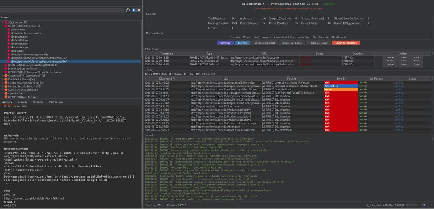Click red icon of Path Traversal issue
Screen dimensions: 434x209
tap(6, 72)
